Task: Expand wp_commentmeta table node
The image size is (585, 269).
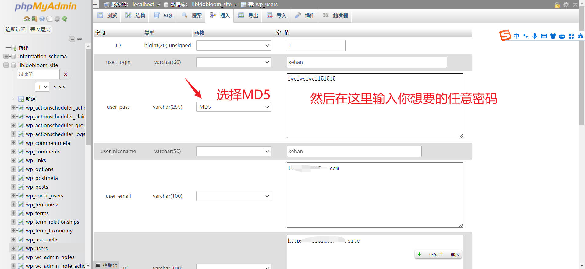Action: 13,143
